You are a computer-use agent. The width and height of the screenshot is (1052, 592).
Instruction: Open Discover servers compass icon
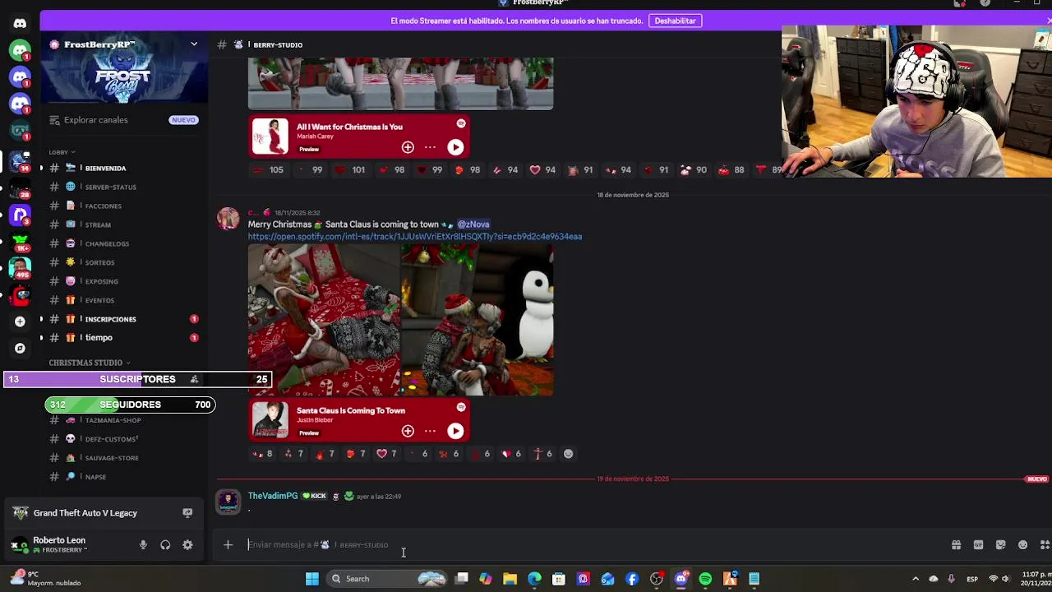coord(20,348)
